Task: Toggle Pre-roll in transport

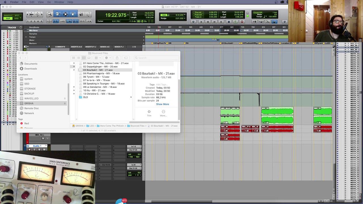Action: [198, 12]
